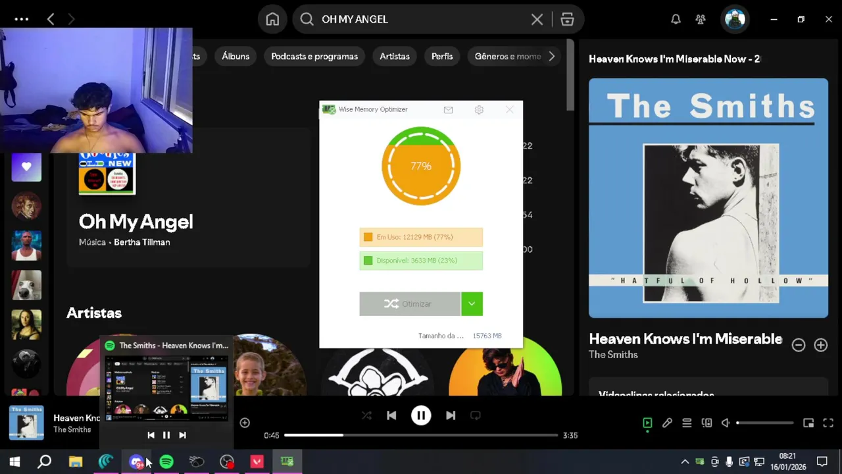Open the Spotify Home icon
The width and height of the screenshot is (842, 474).
coord(272,19)
